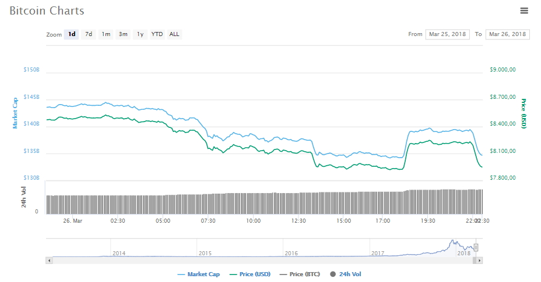Screen dimensions: 541x282
Task: Click the 2015 marker in the navigator
Action: (x=205, y=253)
